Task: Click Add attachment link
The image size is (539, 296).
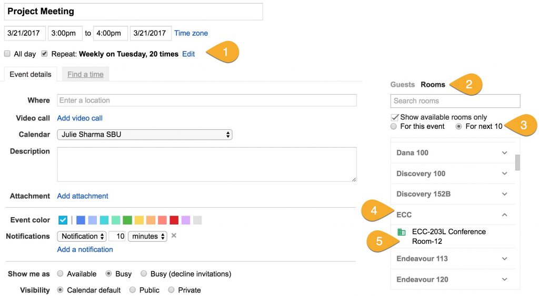Action: click(x=83, y=196)
